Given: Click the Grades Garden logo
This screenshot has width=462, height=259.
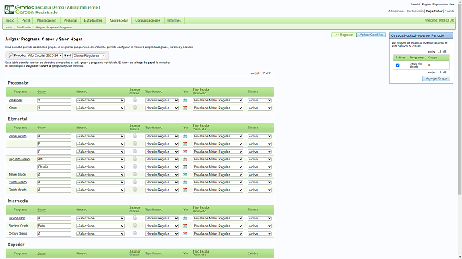Looking at the screenshot, I should coord(19,9).
